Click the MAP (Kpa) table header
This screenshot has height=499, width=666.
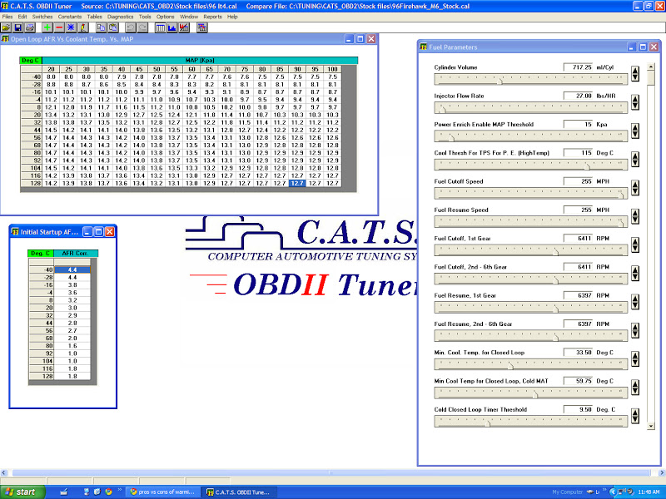200,60
